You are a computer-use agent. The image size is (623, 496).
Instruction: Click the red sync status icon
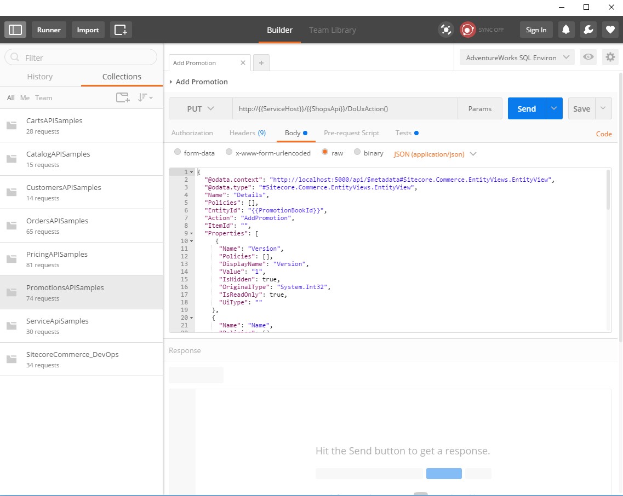[x=467, y=30]
